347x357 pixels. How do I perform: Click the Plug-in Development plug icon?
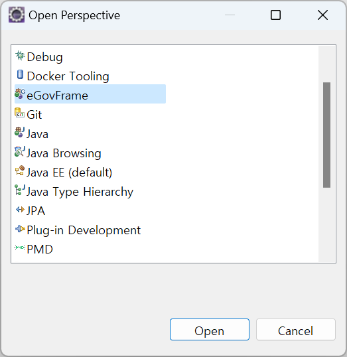(x=20, y=228)
